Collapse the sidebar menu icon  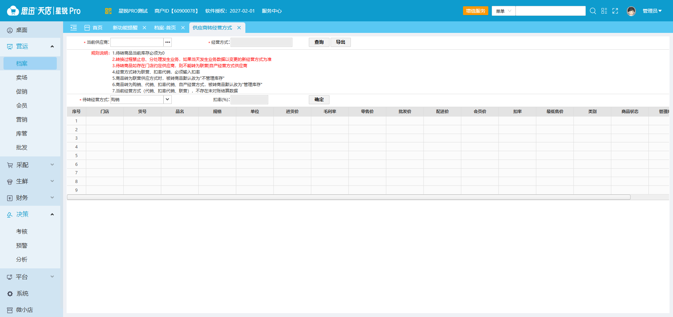74,28
